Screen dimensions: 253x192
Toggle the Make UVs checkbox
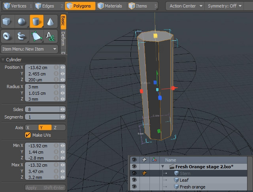tap(28, 135)
